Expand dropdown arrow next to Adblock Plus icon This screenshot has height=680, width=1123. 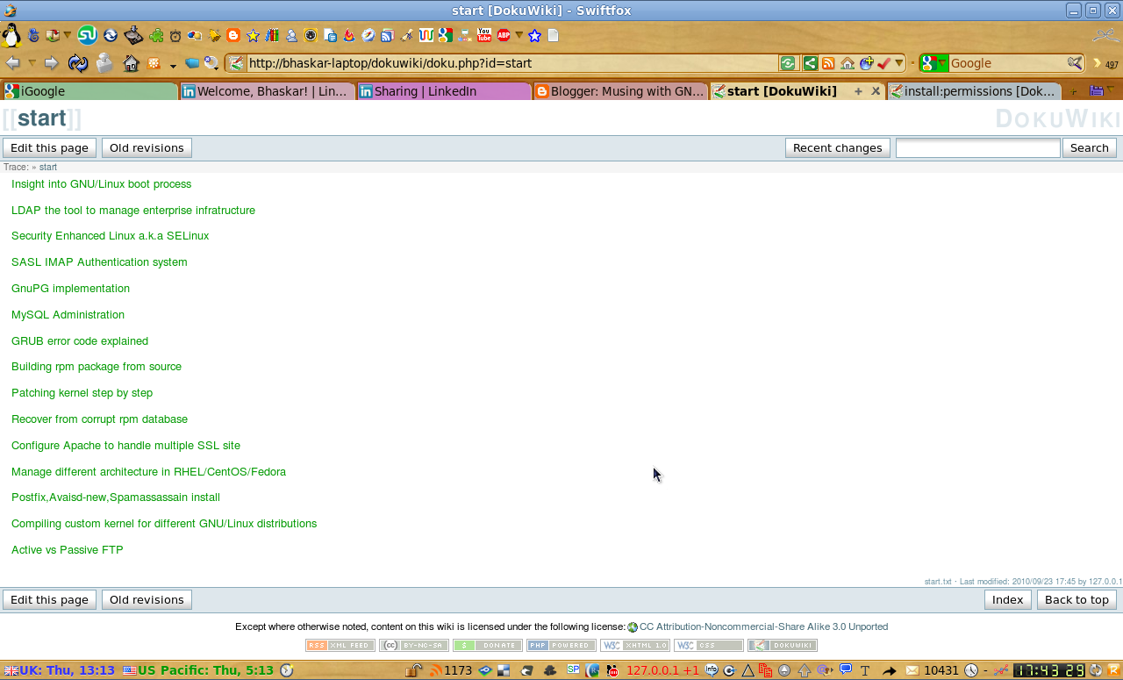519,35
